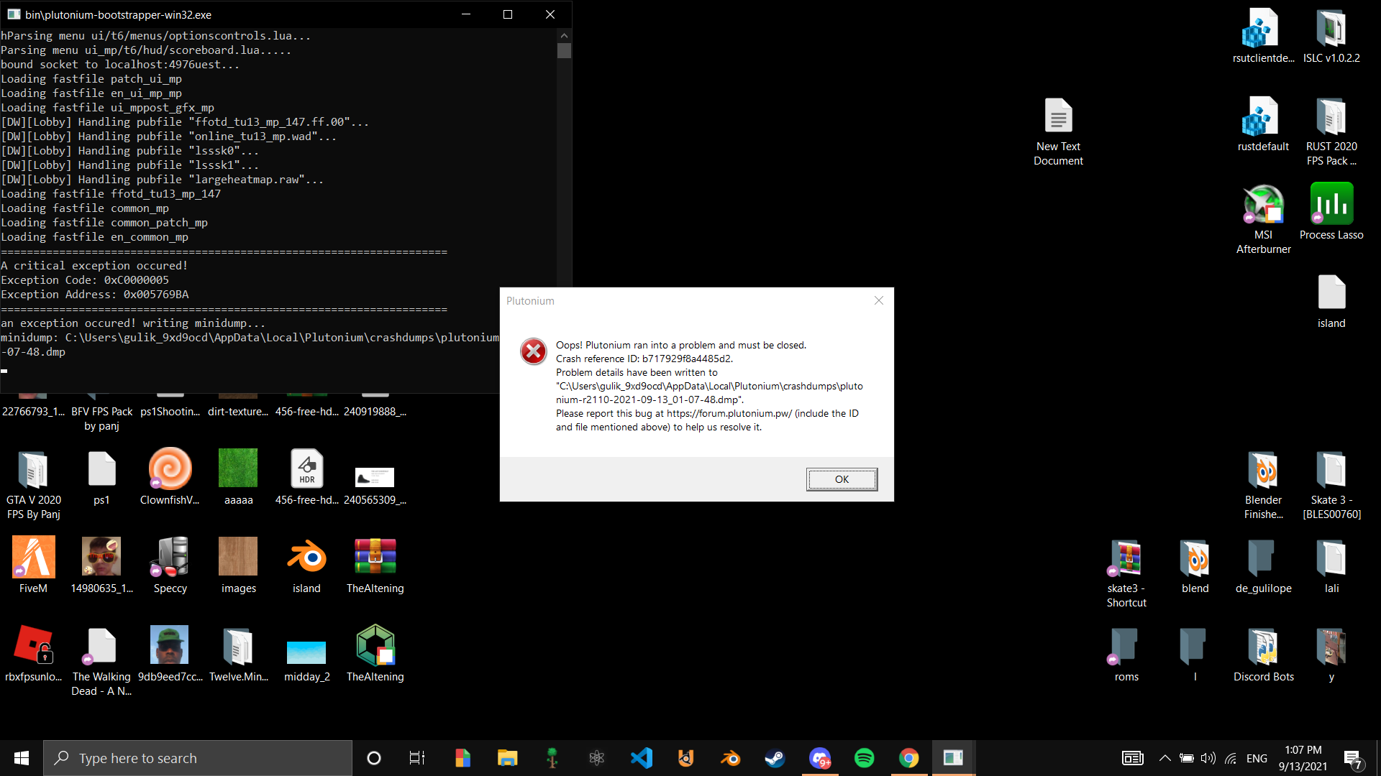Select the Process Lasso shortcut

(1331, 212)
